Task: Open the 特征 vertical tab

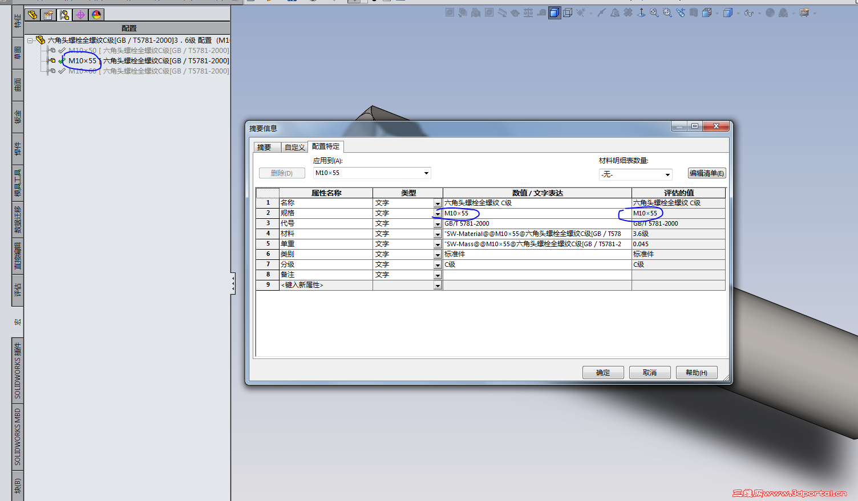Action: click(18, 21)
